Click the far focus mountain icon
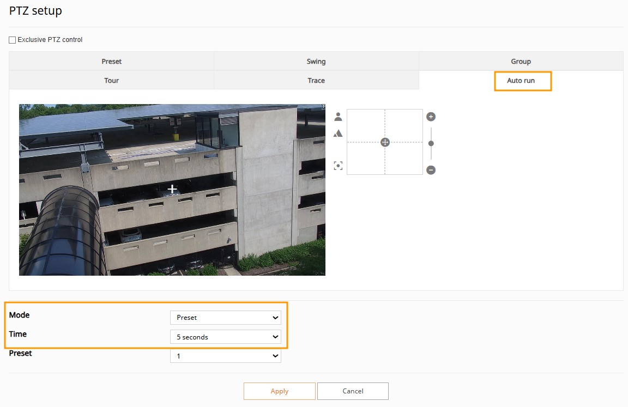This screenshot has height=407, width=628. click(x=338, y=133)
